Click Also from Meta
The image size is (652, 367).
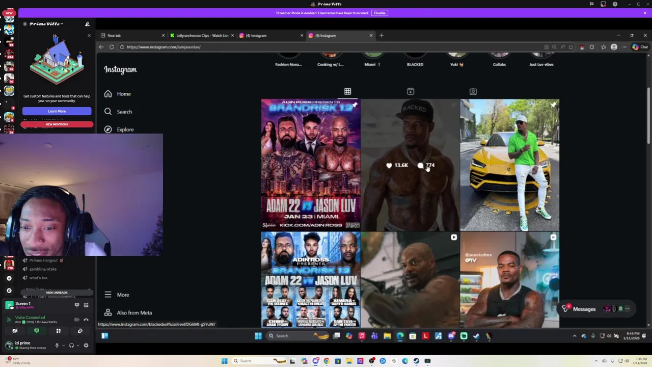pyautogui.click(x=128, y=312)
